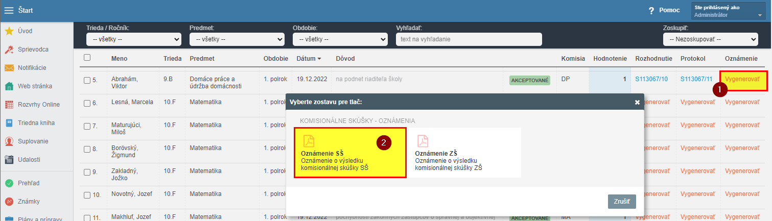Click the Web stránka house icon

click(9, 86)
